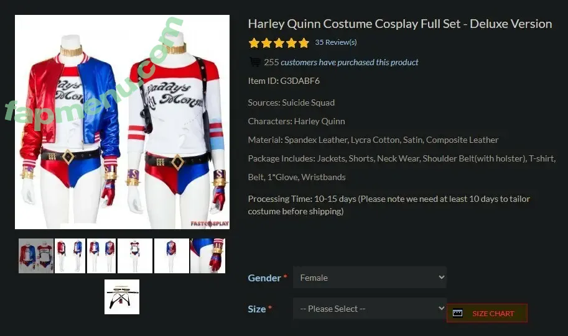The image size is (568, 336).
Task: Select the first thumbnail with grey background
Action: 35,256
